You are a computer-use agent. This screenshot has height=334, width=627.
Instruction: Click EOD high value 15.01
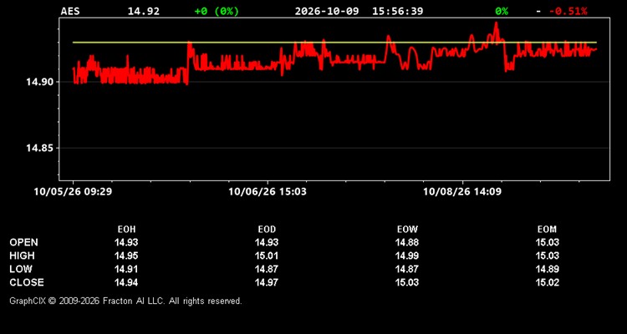[267, 256]
